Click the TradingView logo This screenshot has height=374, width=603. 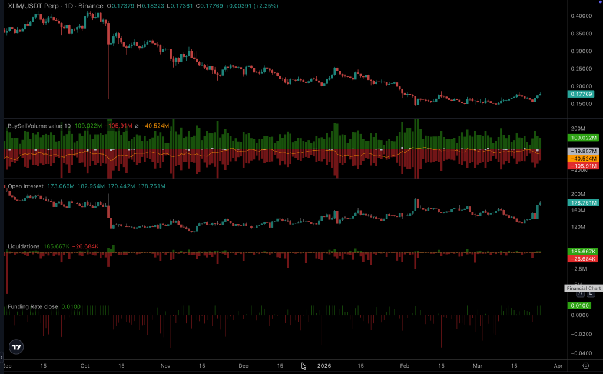click(16, 347)
